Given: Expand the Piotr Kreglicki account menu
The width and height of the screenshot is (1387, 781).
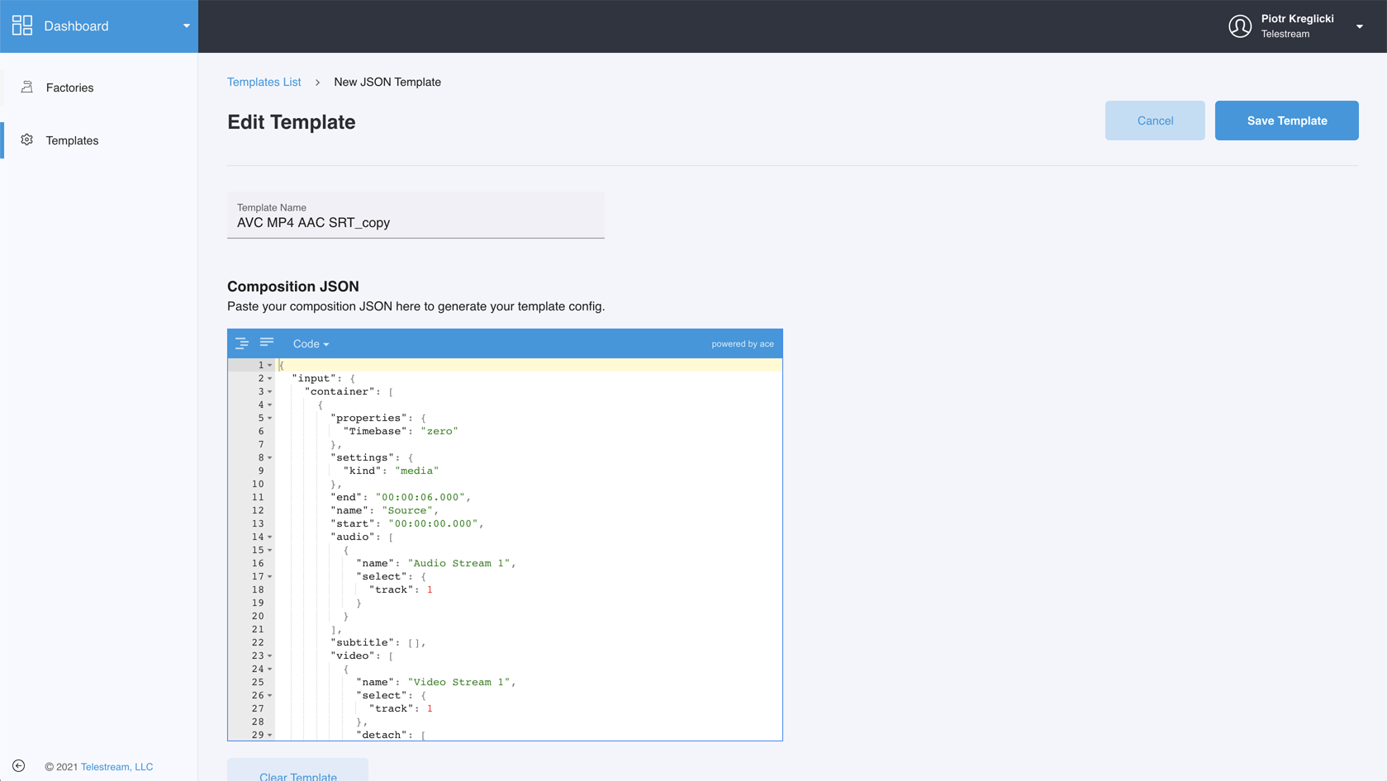Looking at the screenshot, I should [1360, 26].
